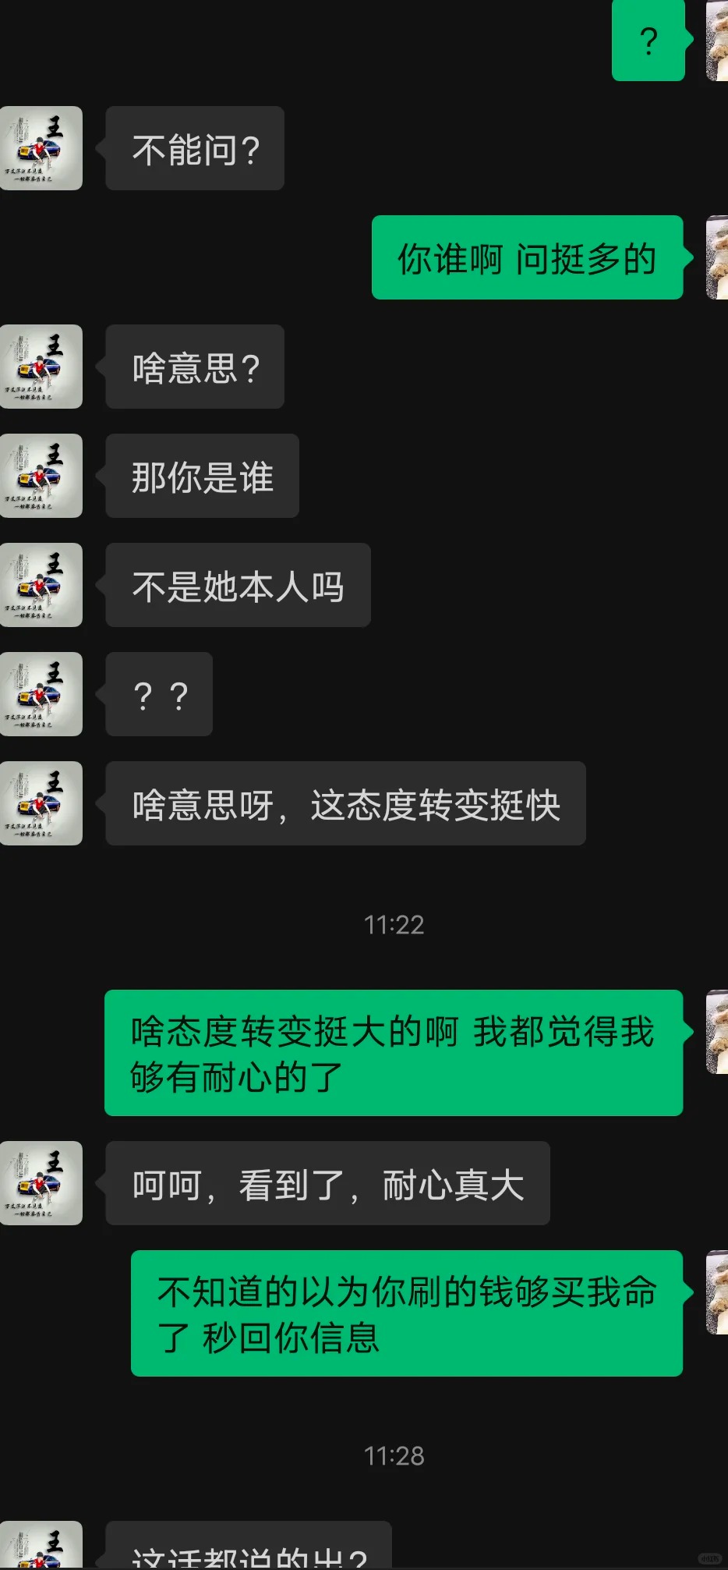The height and width of the screenshot is (1570, 728).
Task: Select the "啥意思?" message bubble
Action: pyautogui.click(x=195, y=367)
